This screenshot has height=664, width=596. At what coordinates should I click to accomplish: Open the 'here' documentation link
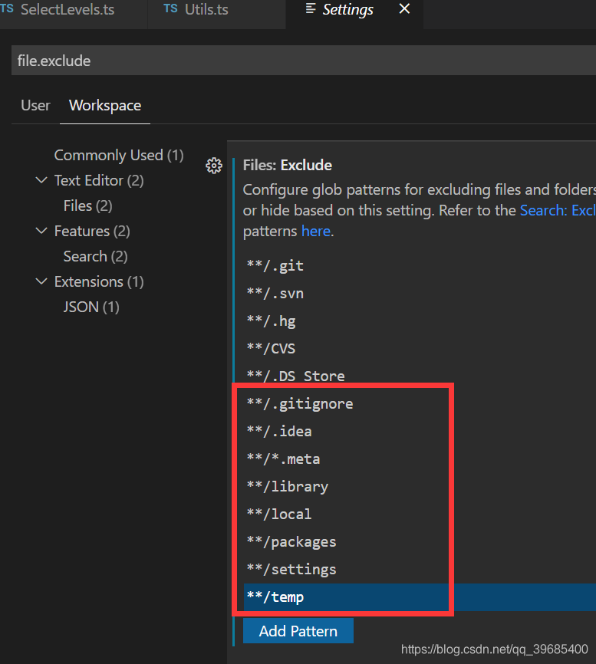[315, 231]
